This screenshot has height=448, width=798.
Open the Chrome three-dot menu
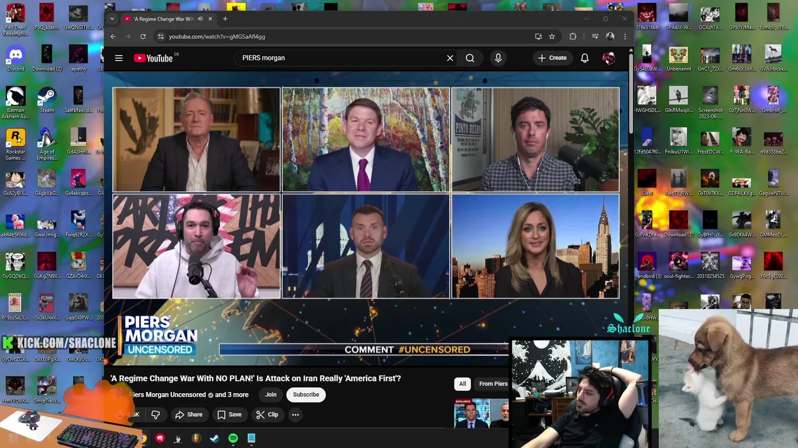(625, 37)
